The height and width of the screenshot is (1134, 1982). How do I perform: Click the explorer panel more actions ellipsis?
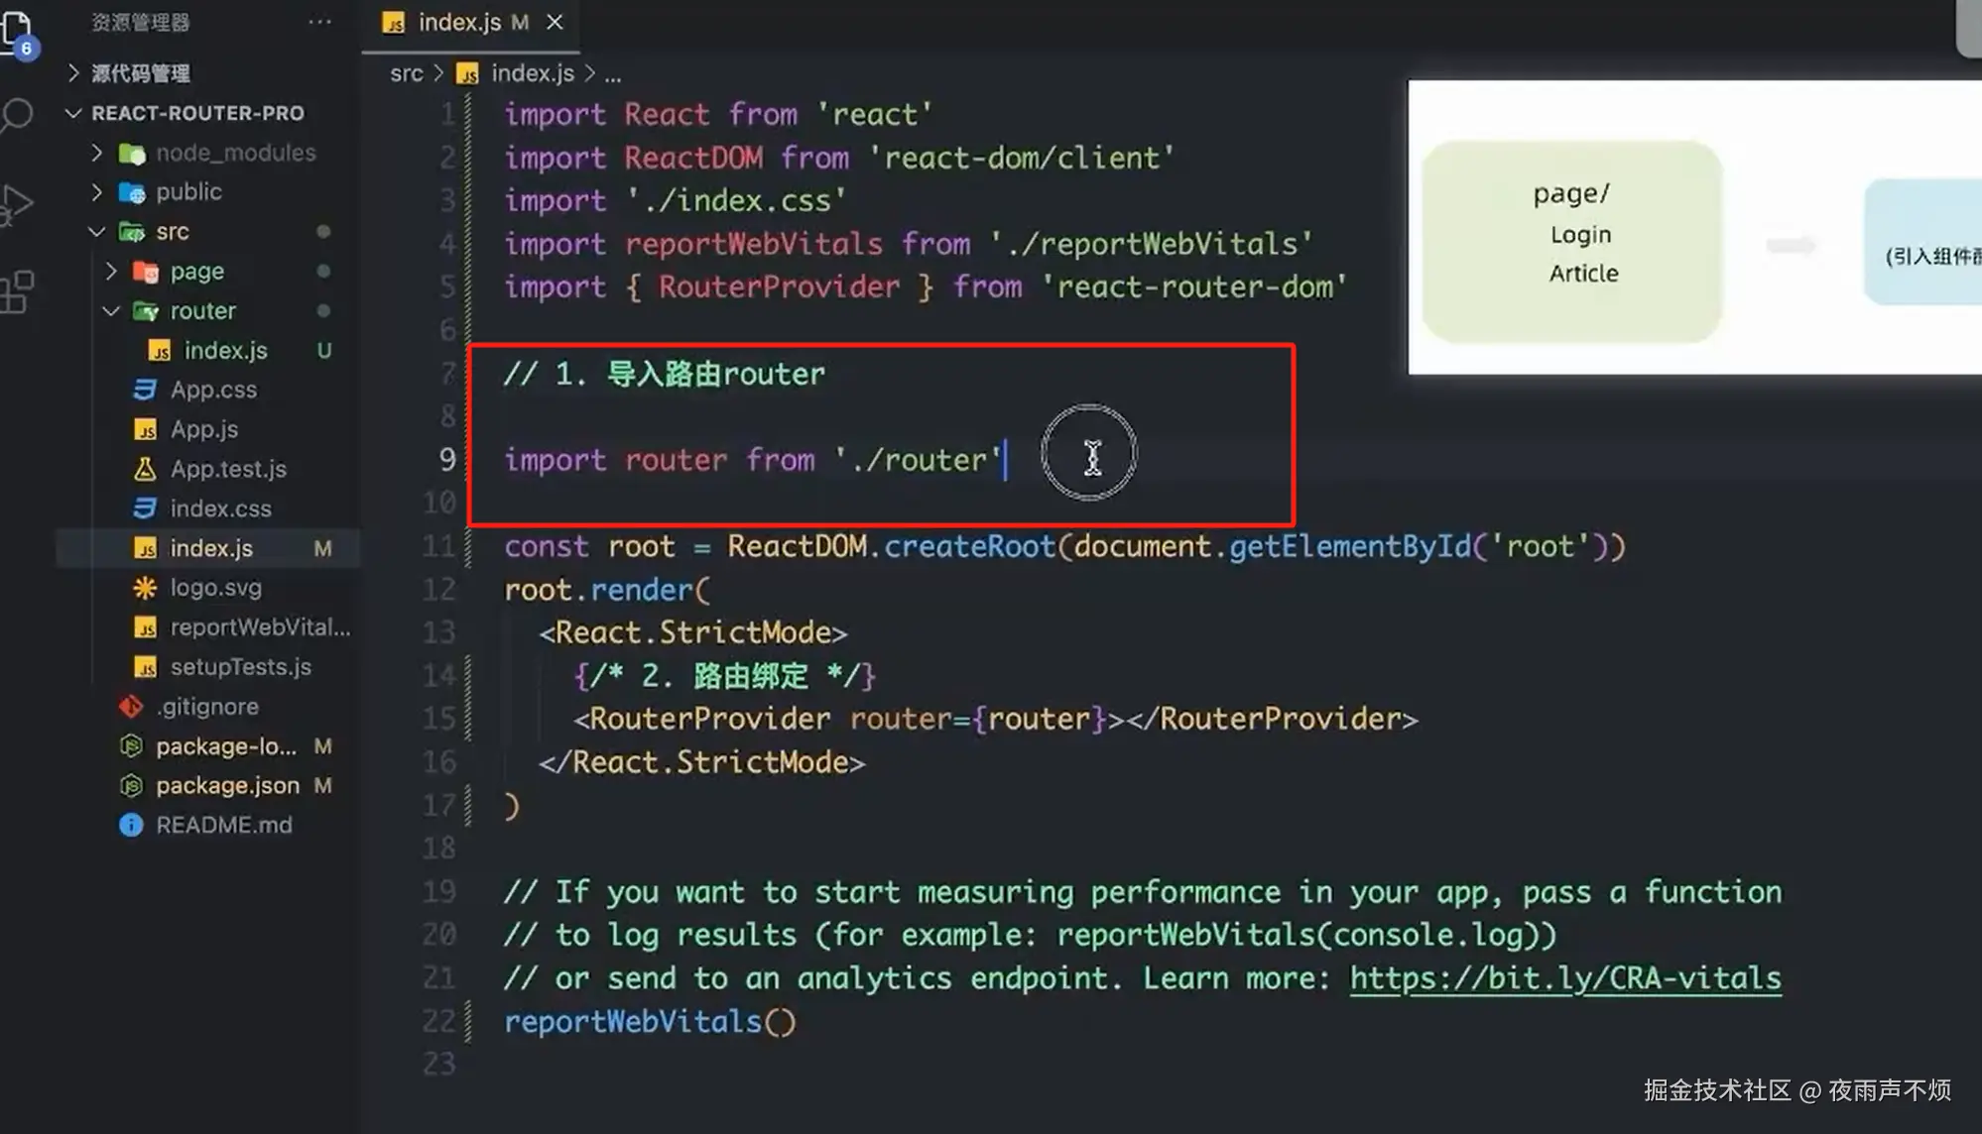tap(319, 22)
